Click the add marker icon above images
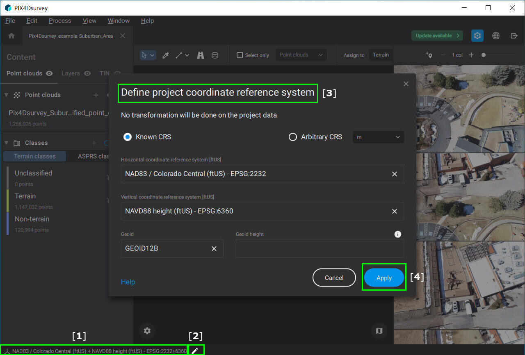 pos(429,55)
